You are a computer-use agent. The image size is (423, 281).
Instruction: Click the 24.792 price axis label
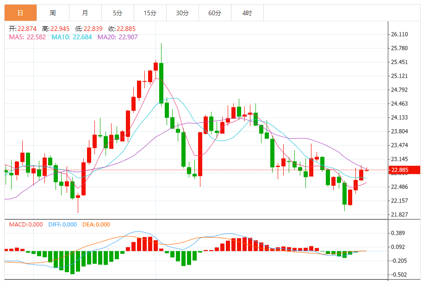[x=399, y=90]
